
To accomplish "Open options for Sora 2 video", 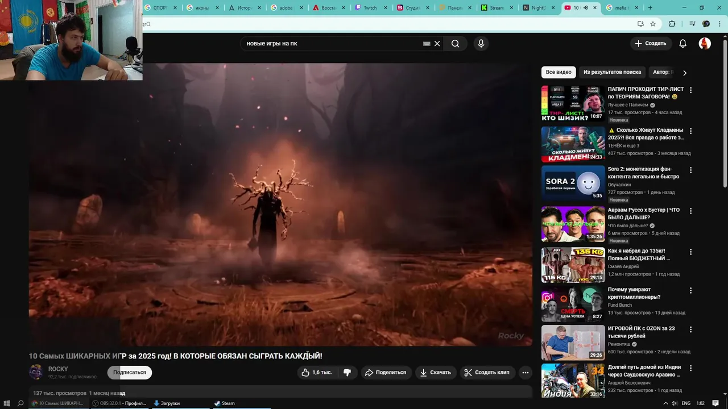I will 691,170.
